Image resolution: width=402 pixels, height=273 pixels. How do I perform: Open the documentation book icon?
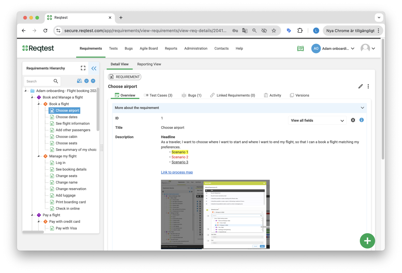pyautogui.click(x=300, y=49)
